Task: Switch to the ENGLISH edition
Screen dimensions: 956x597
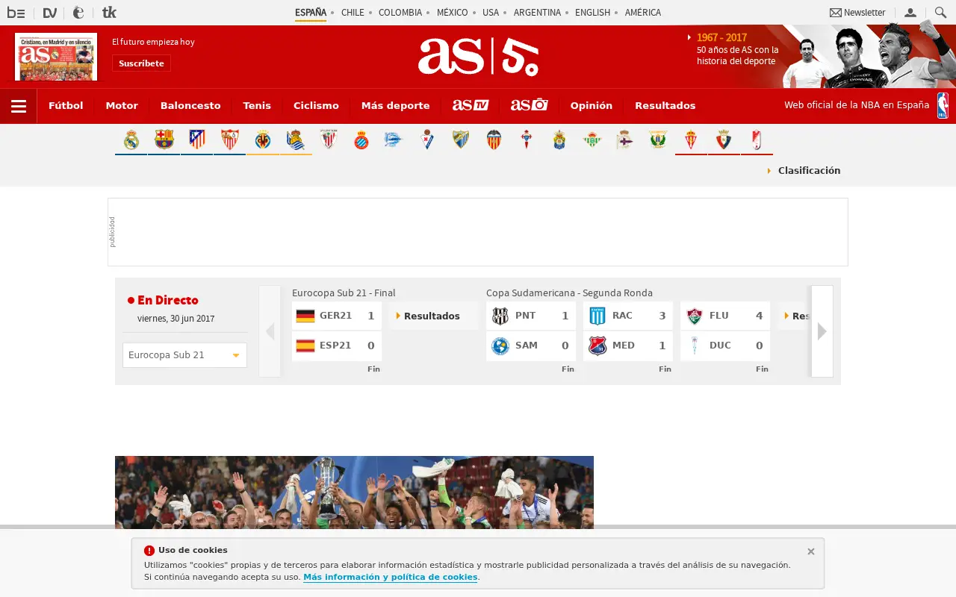Action: (592, 13)
